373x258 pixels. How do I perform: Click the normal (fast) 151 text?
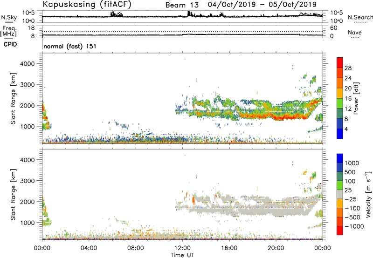coord(70,46)
